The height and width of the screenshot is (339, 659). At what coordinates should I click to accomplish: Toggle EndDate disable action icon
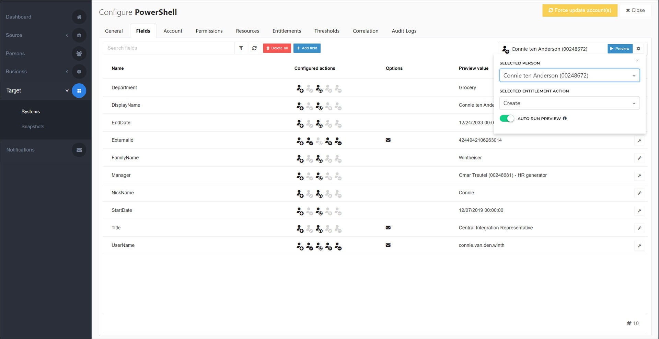click(328, 124)
